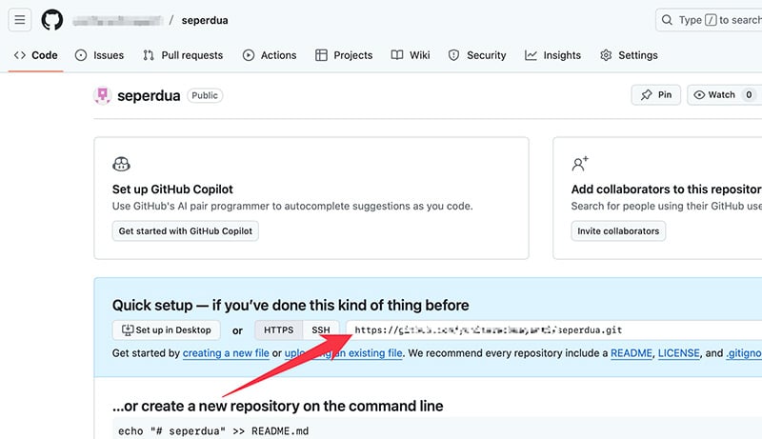Click the pink repository avatar icon
Viewport: 762px width, 439px height.
click(x=102, y=95)
